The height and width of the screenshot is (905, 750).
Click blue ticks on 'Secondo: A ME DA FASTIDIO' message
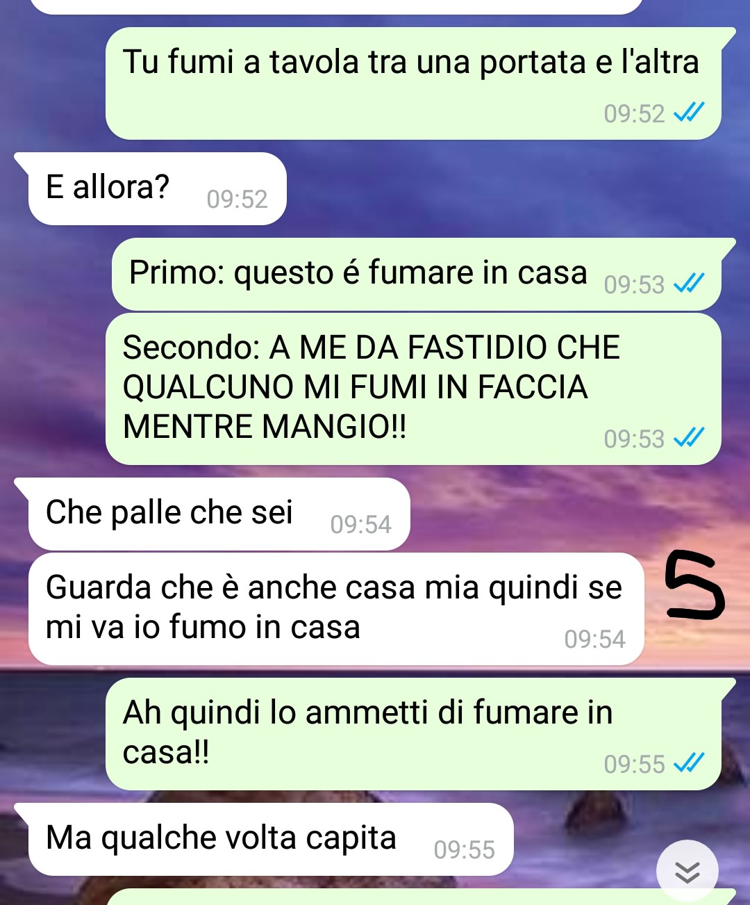[x=690, y=438]
